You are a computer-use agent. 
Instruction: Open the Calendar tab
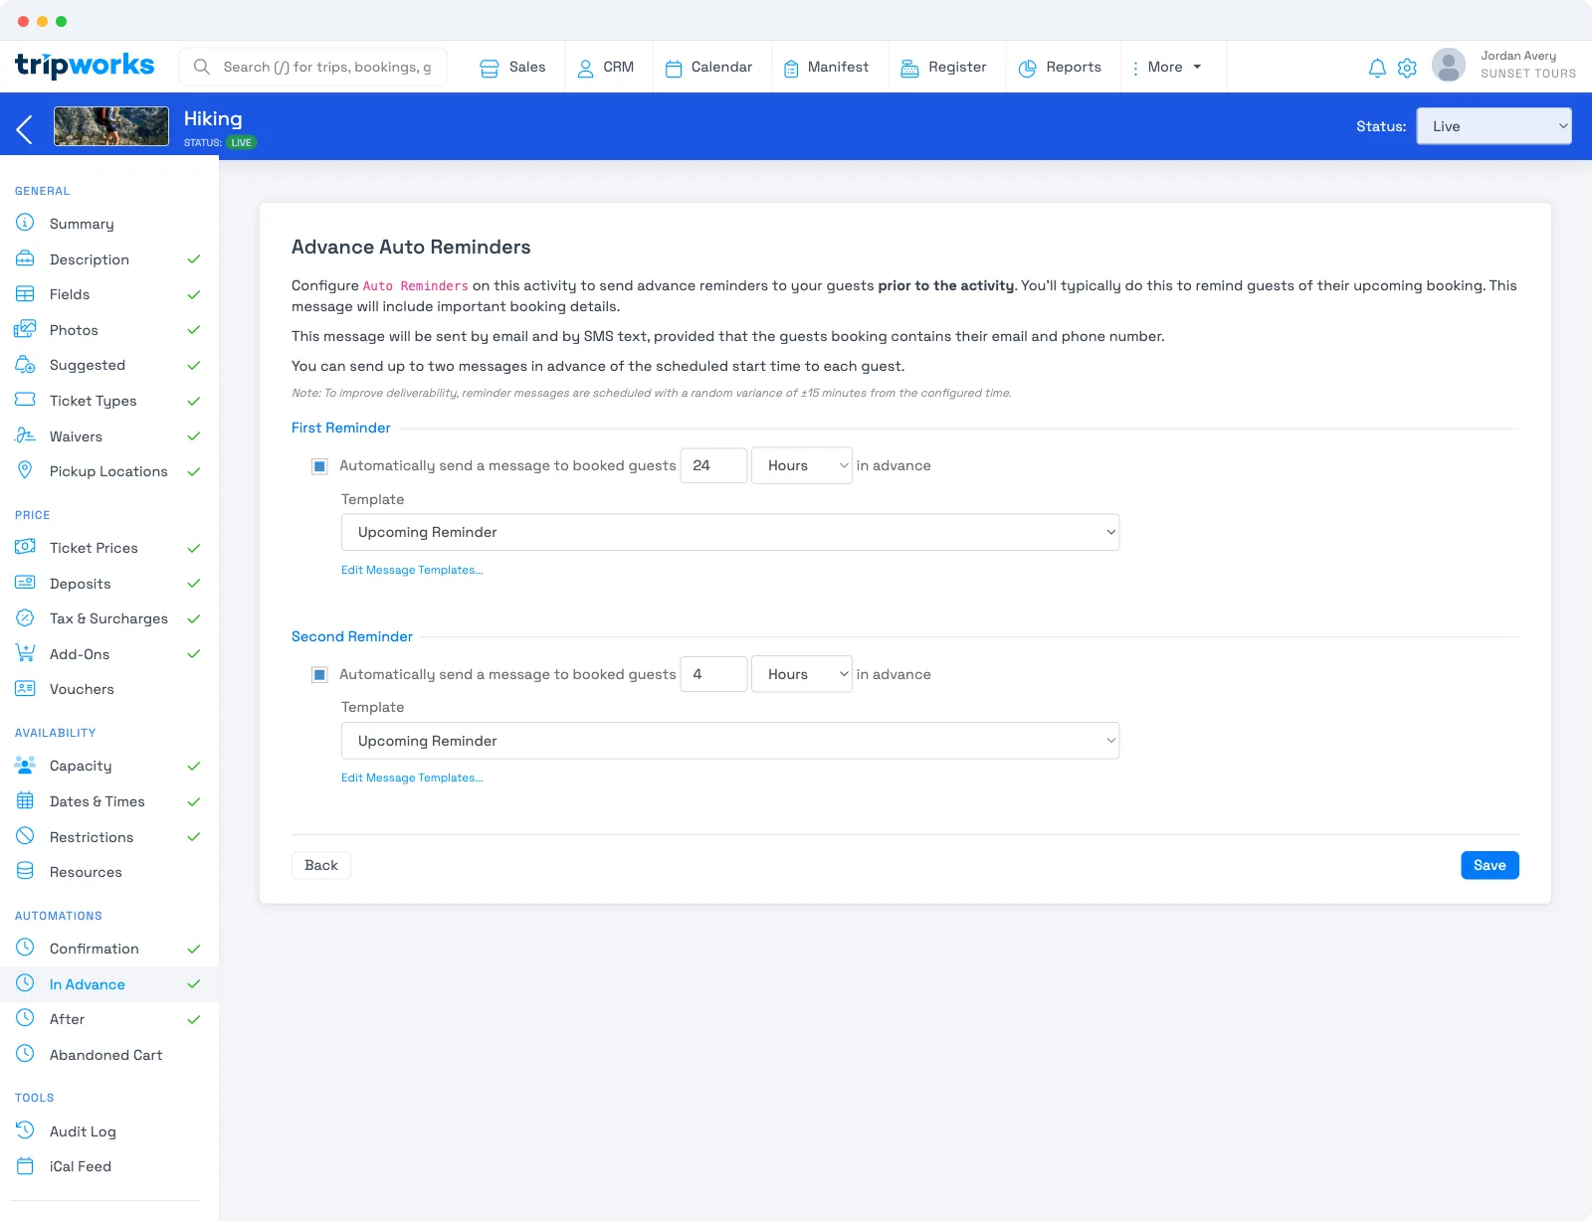tap(708, 67)
